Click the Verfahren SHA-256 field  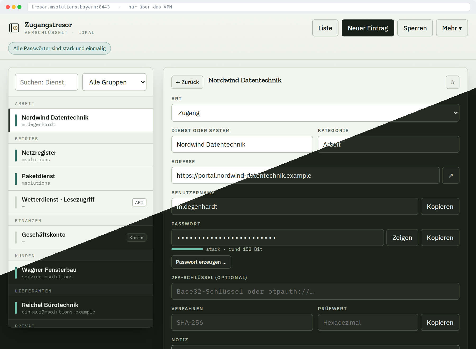pyautogui.click(x=242, y=322)
